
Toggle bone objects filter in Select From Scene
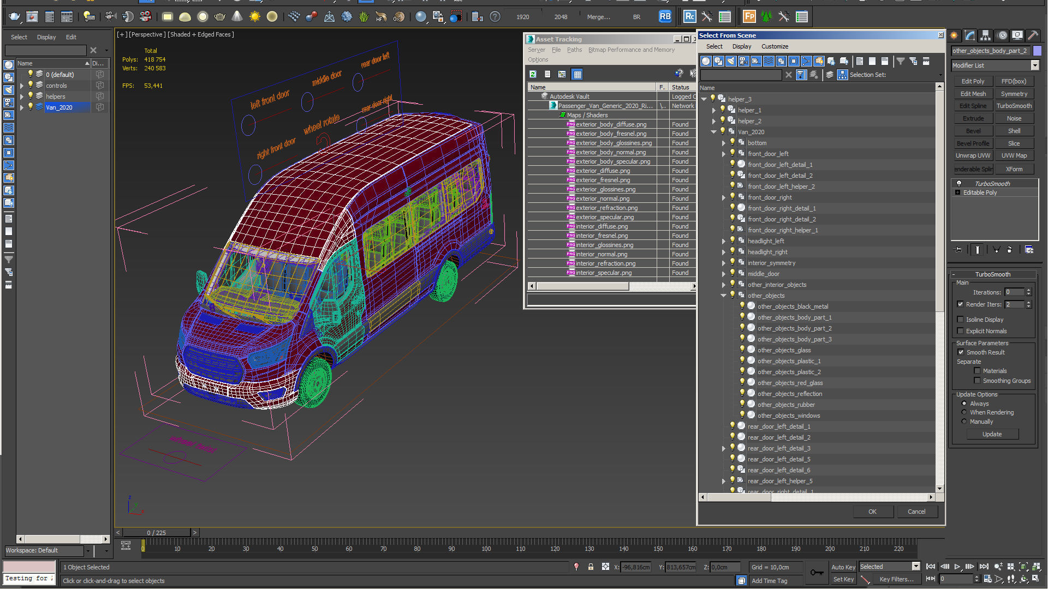point(806,61)
